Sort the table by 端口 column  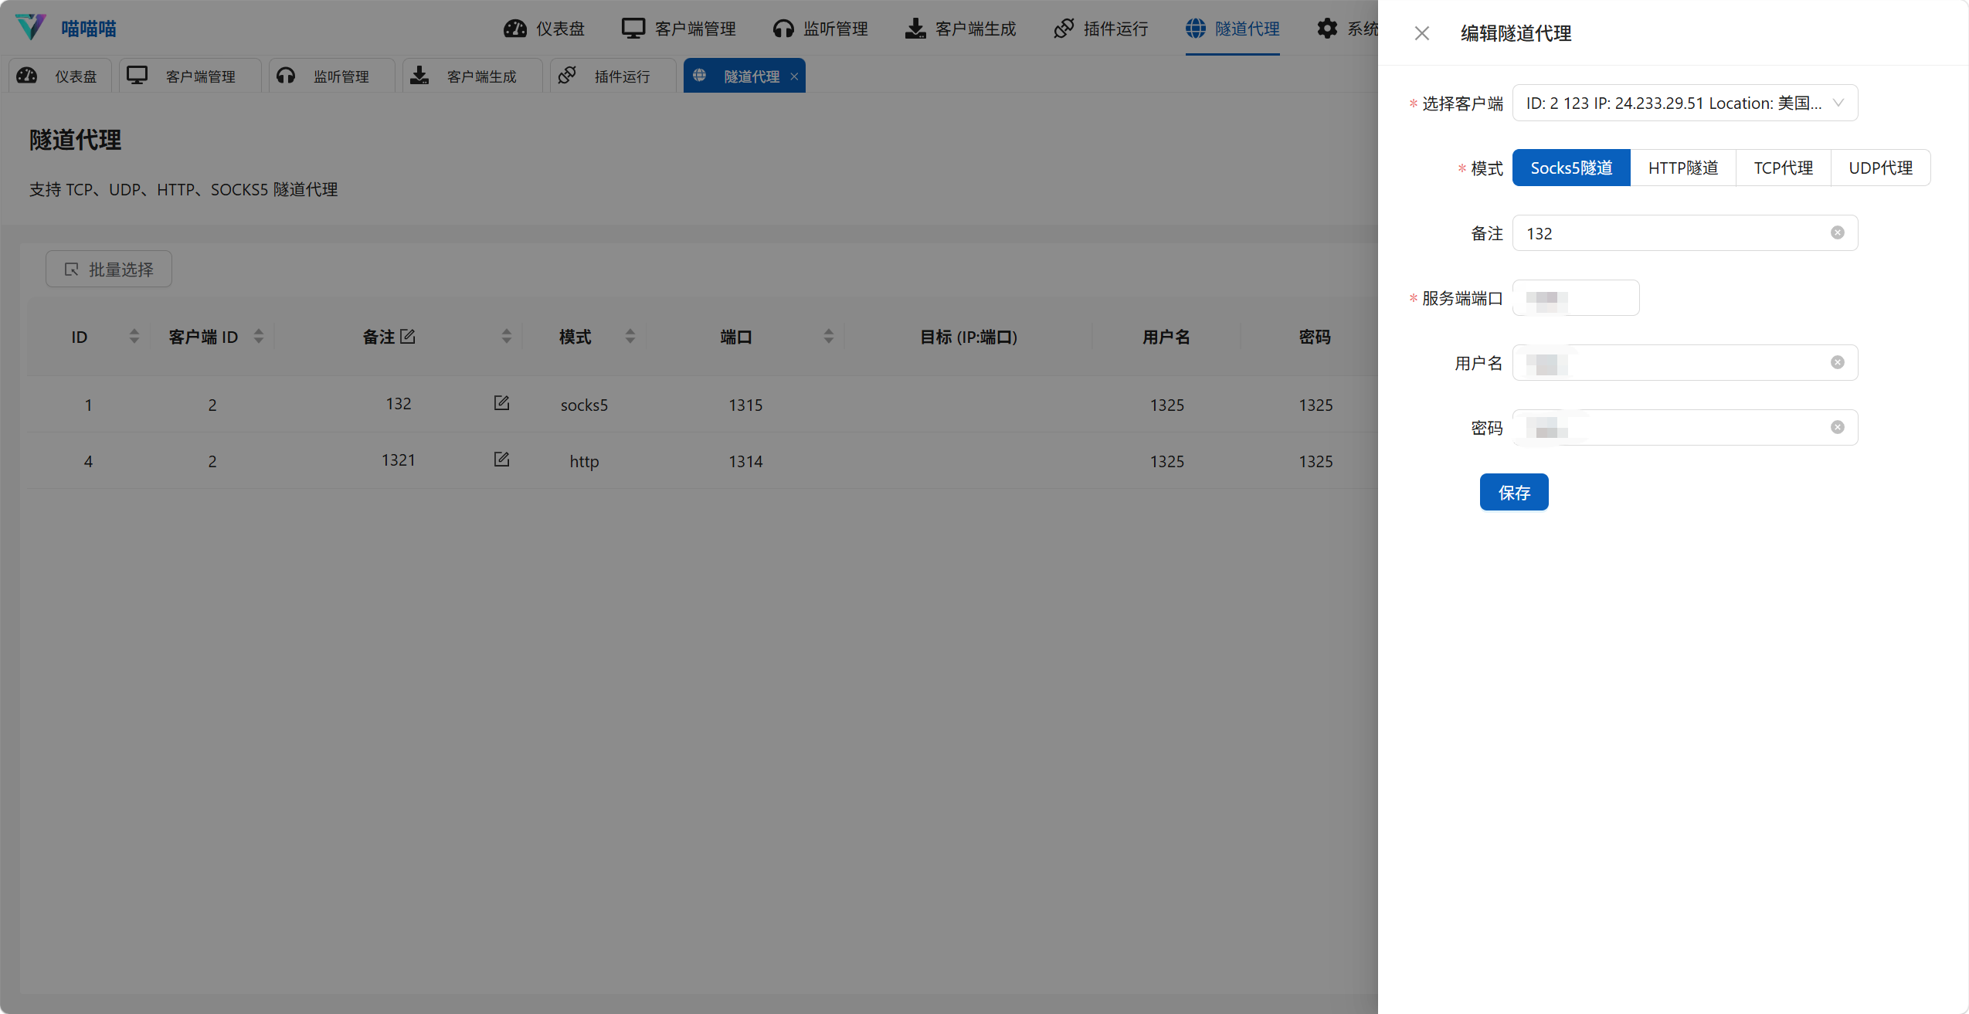[x=829, y=336]
